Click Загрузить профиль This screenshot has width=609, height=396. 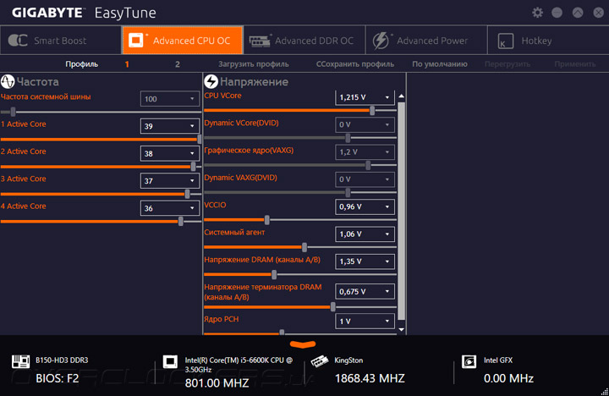coord(253,64)
